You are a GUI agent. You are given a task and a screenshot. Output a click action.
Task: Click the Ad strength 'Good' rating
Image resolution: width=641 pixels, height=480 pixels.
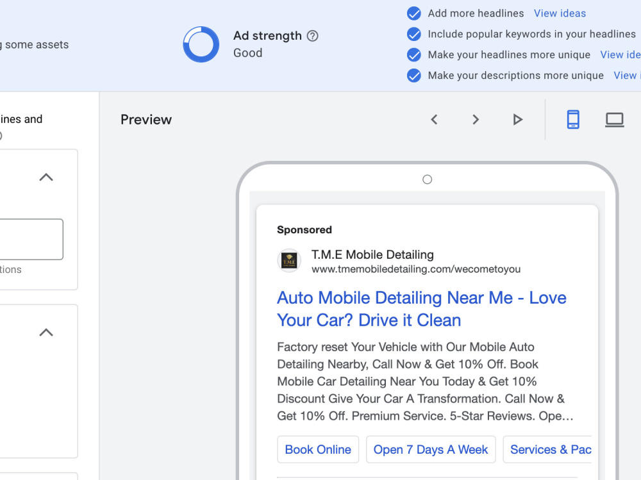(247, 53)
